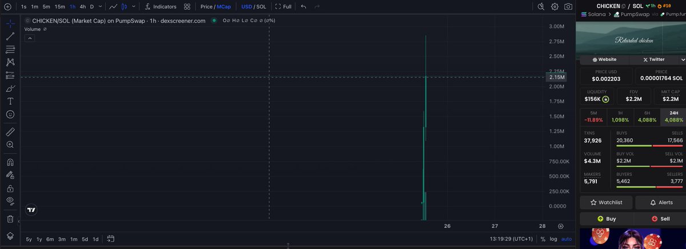Toggle percent scale on price axis
Screen dimensions: 686x249
[543, 239]
